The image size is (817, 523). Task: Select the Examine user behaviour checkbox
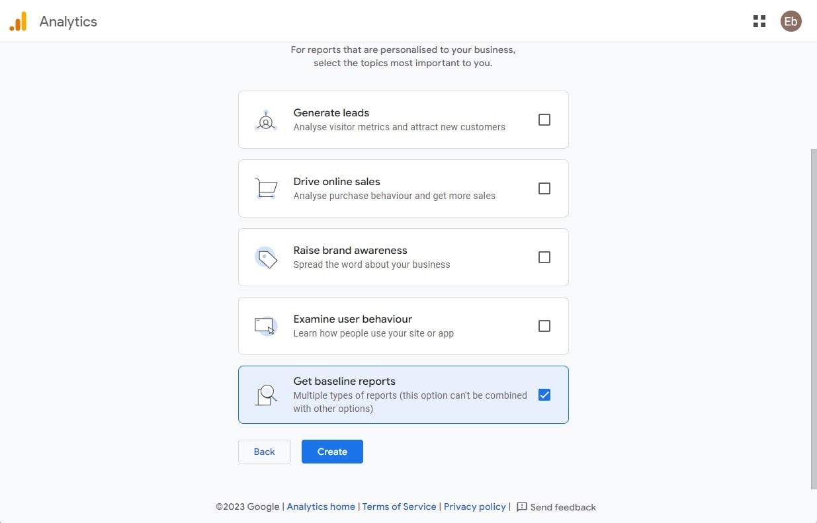(544, 326)
